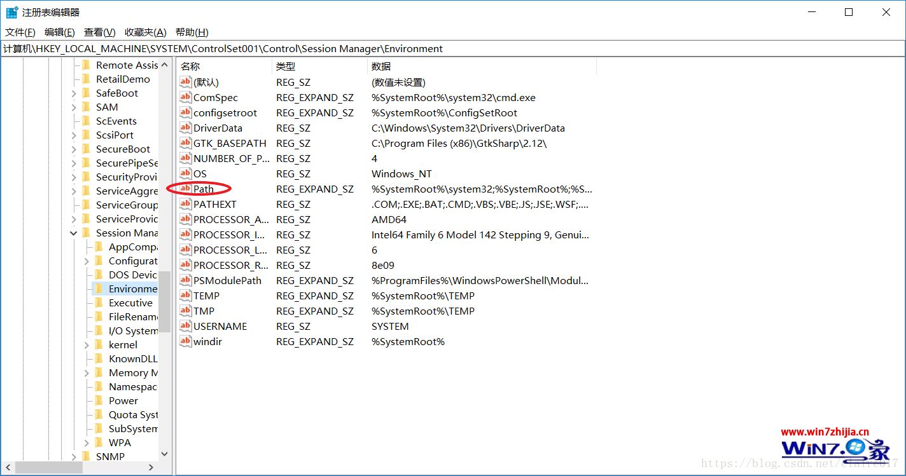Open the 编辑(E) menu

point(59,32)
